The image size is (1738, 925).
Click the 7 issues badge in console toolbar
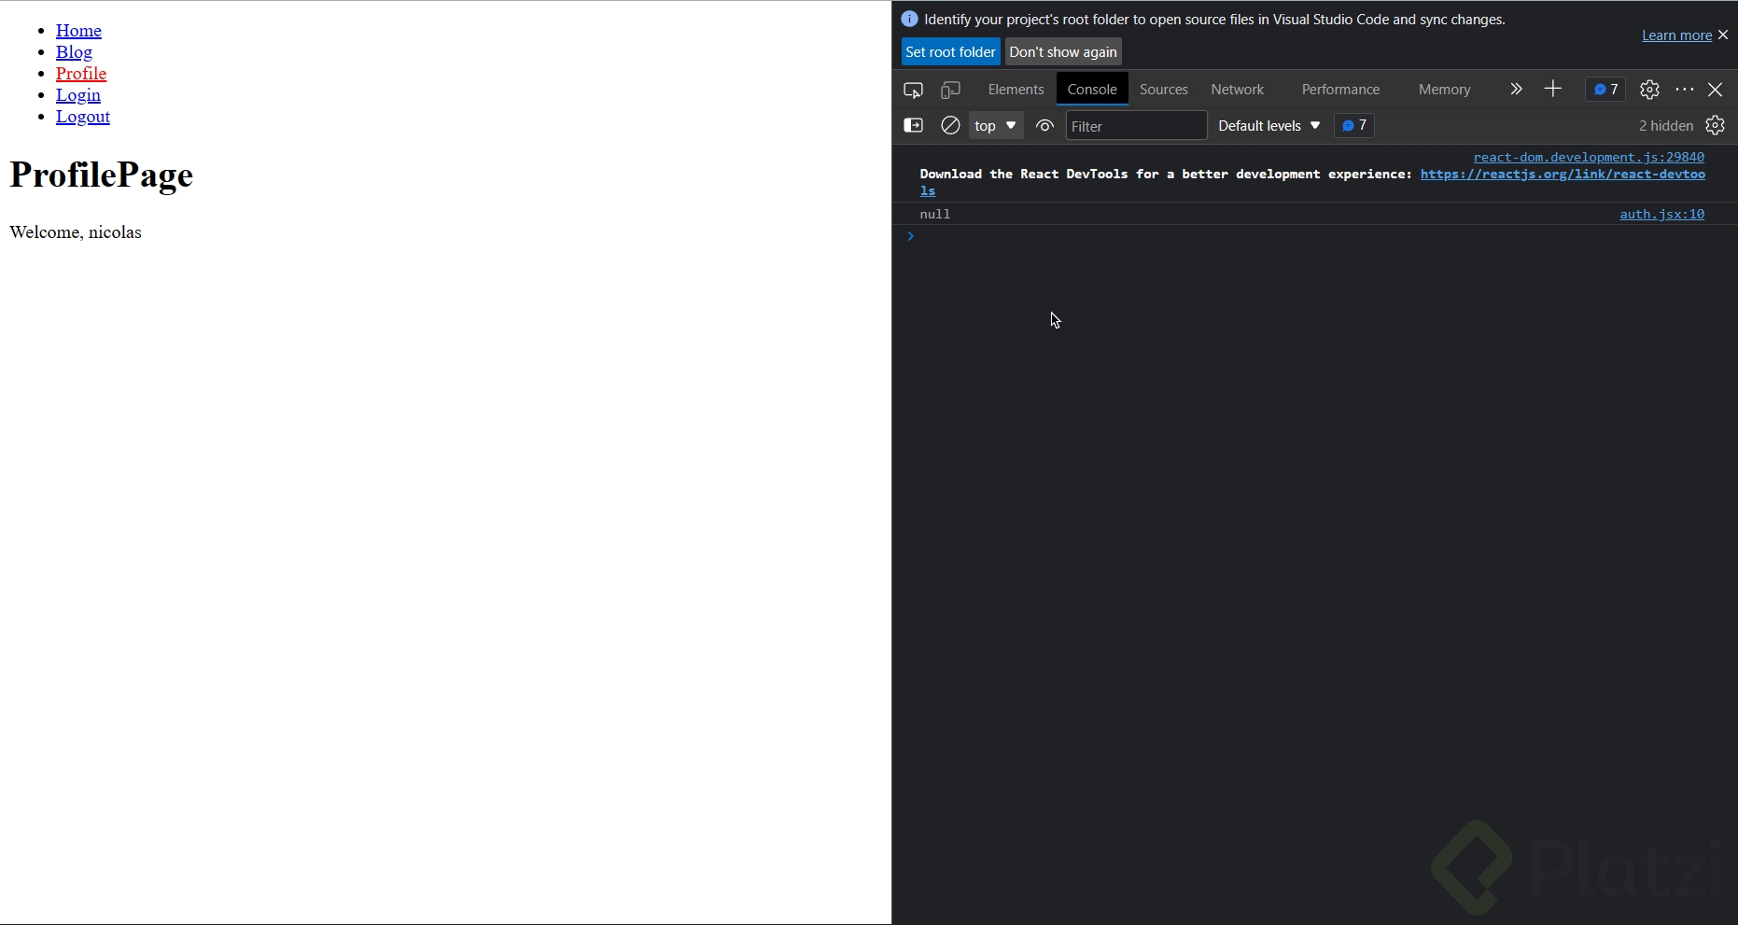tap(1354, 125)
